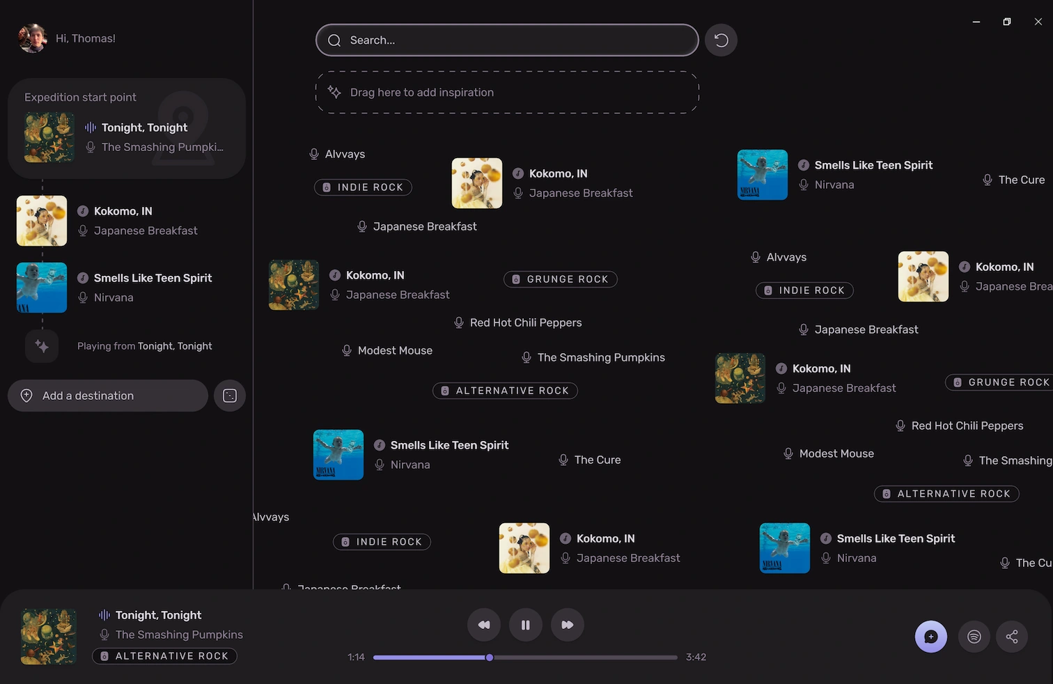1053x684 pixels.
Task: Open Tonight, Tonight expedition start point card
Action: pos(127,129)
